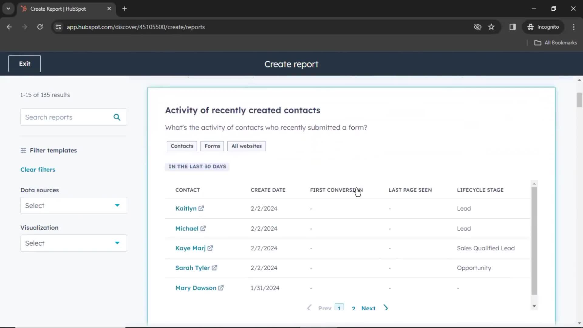Image resolution: width=583 pixels, height=328 pixels.
Task: Click the external link icon next to Michael
Action: (203, 228)
